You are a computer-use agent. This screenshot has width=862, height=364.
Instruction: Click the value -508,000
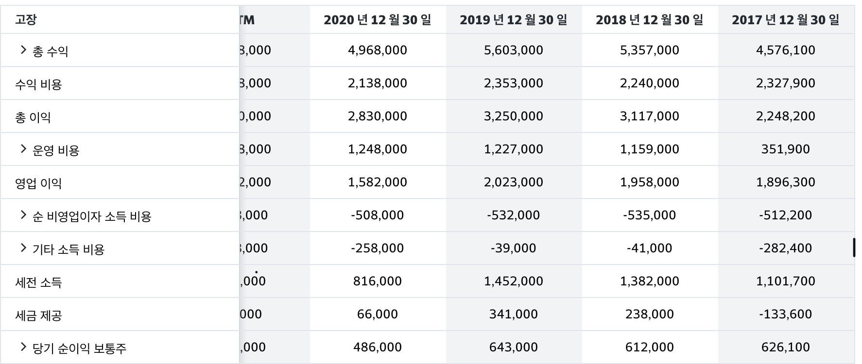(378, 215)
